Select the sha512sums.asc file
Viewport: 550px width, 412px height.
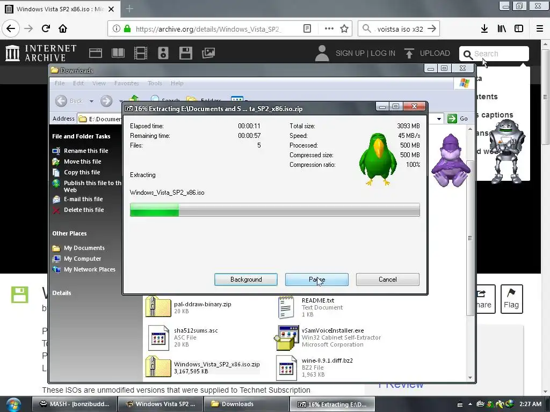click(183, 337)
